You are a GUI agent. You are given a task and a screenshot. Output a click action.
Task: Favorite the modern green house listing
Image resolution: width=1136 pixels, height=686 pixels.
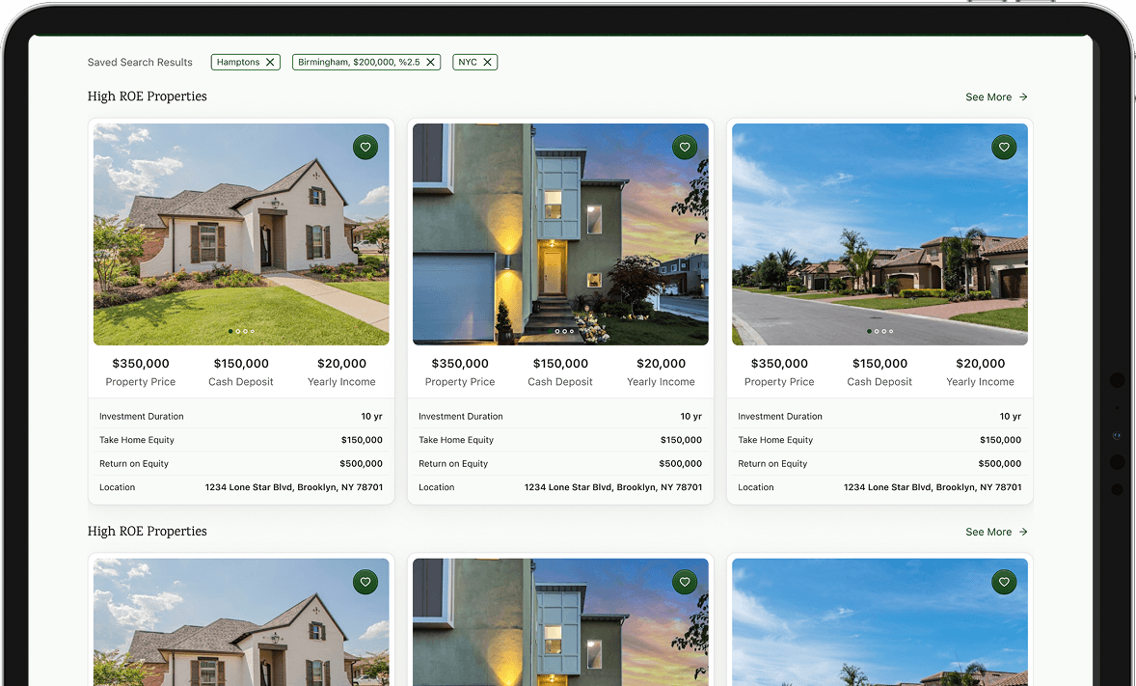click(685, 148)
